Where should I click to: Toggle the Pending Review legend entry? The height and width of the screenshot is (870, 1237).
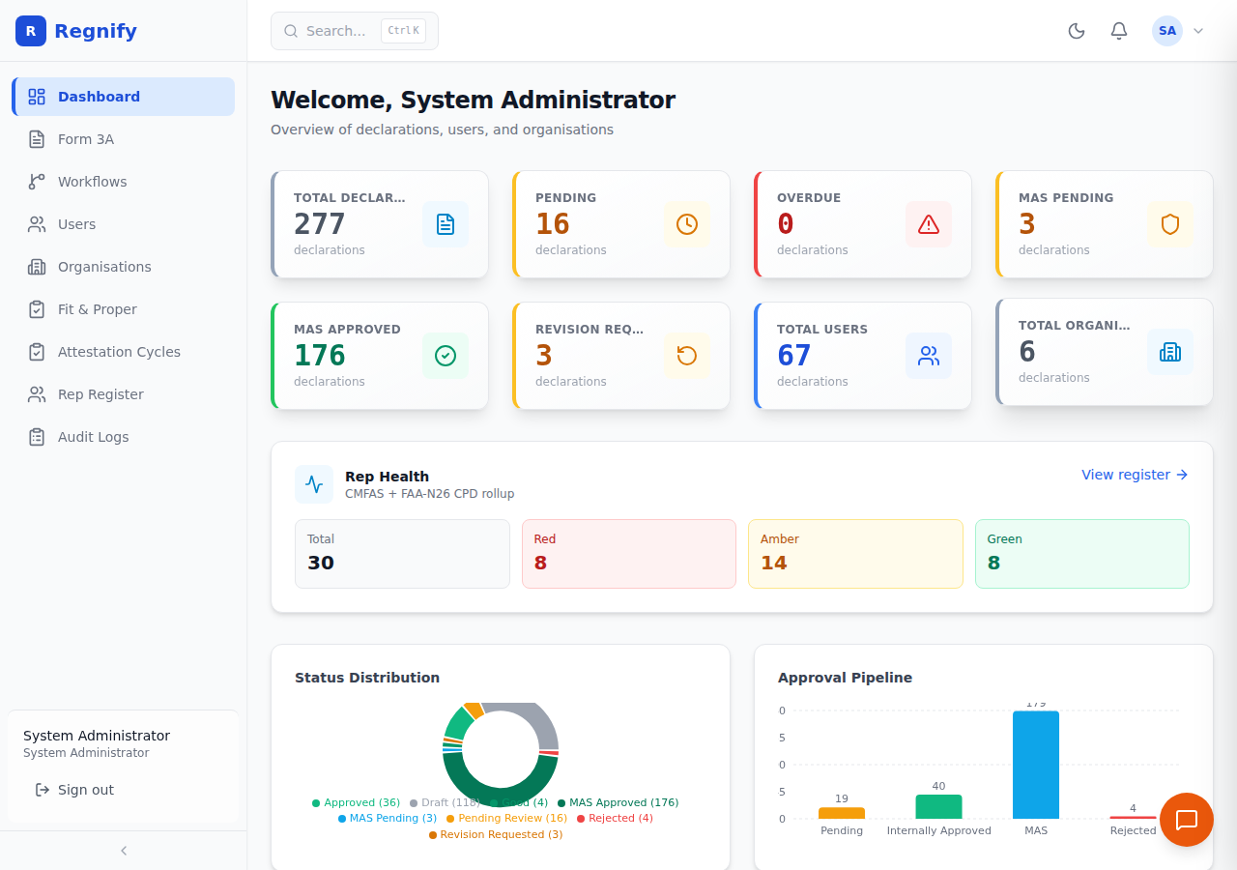(x=506, y=818)
